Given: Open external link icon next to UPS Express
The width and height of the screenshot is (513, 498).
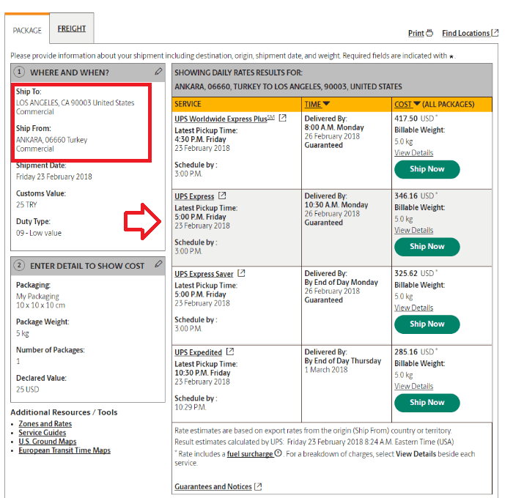Looking at the screenshot, I should 222,196.
